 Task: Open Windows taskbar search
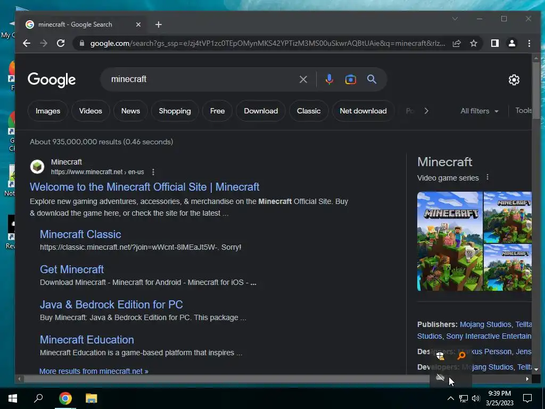(38, 398)
